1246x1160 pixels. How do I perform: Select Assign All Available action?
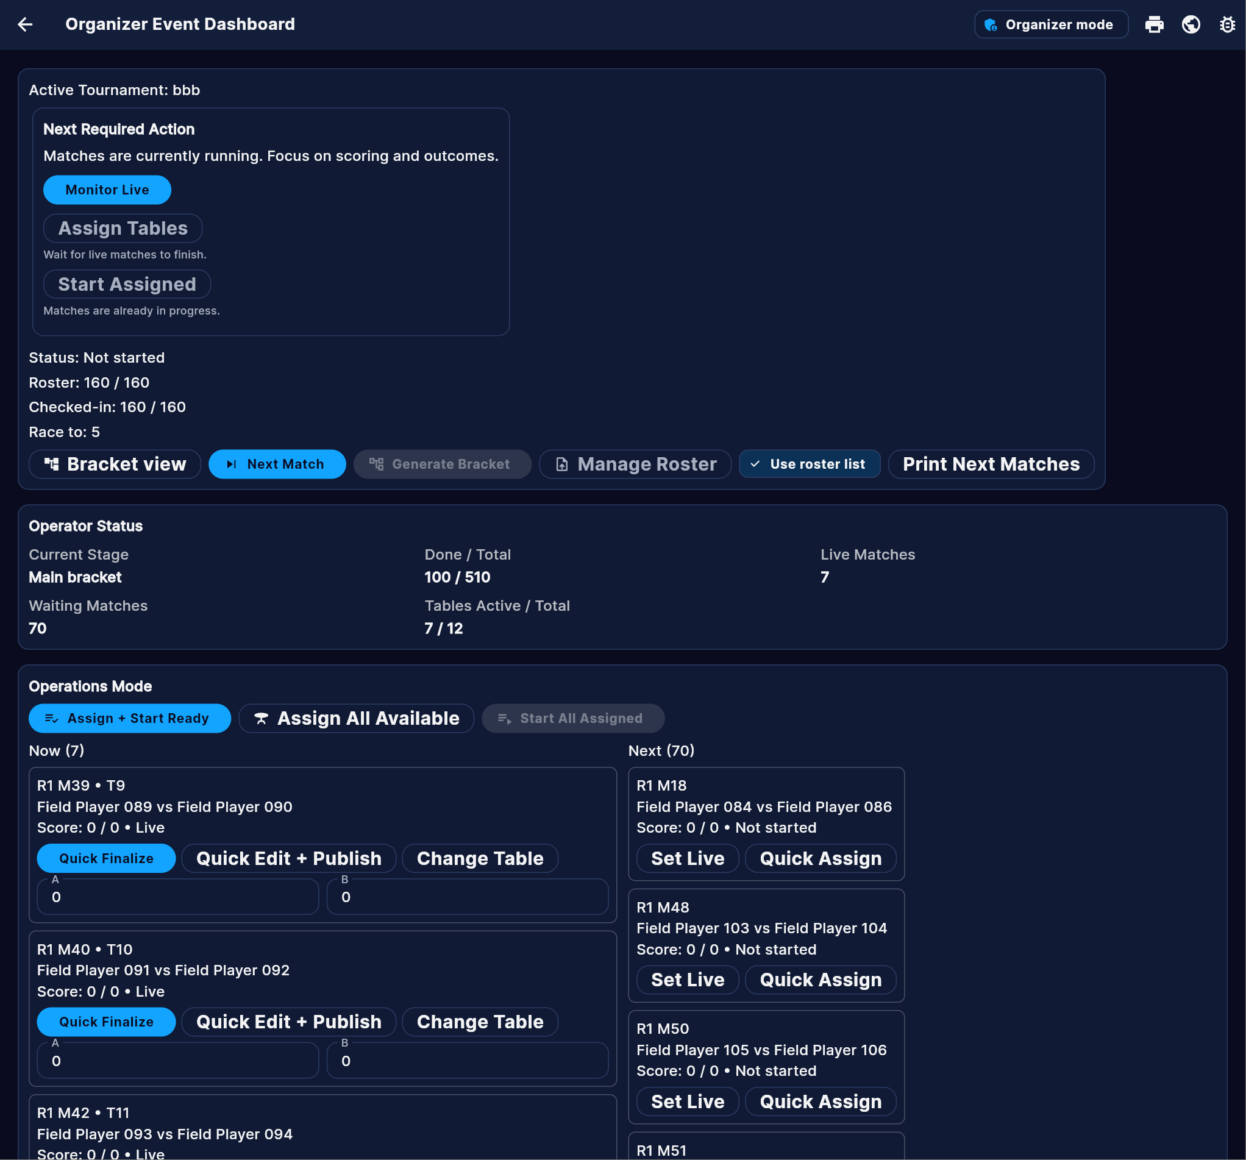[355, 718]
